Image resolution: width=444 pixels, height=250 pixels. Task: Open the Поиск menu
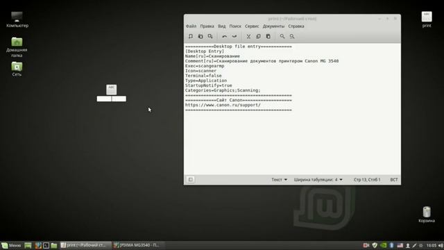click(x=235, y=26)
